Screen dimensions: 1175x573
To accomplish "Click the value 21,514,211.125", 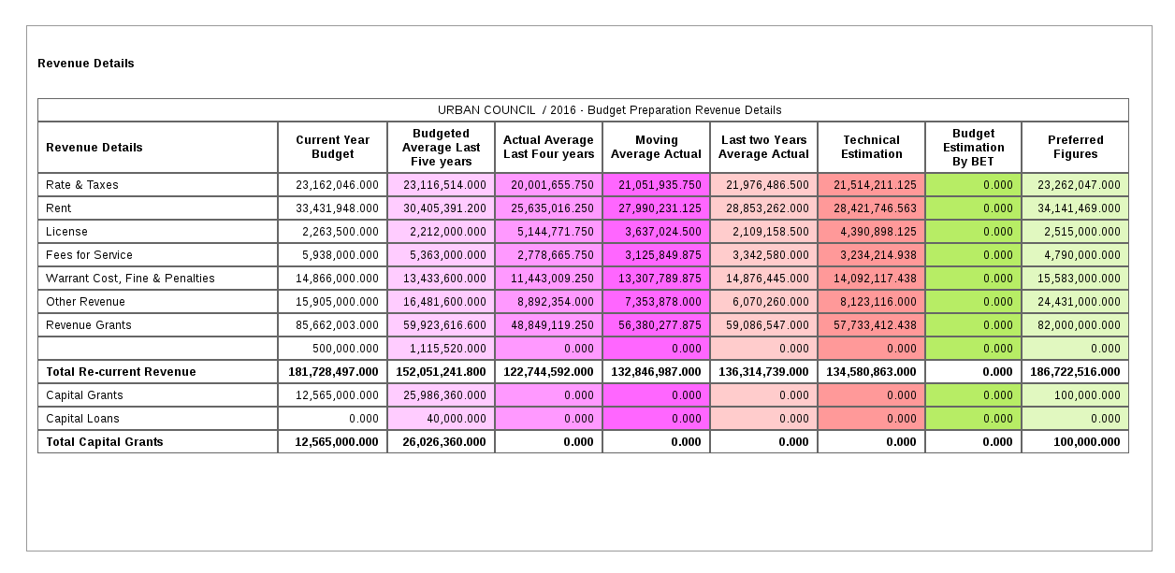I will tap(875, 185).
